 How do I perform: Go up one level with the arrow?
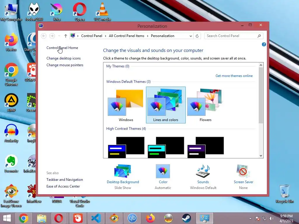66,36
